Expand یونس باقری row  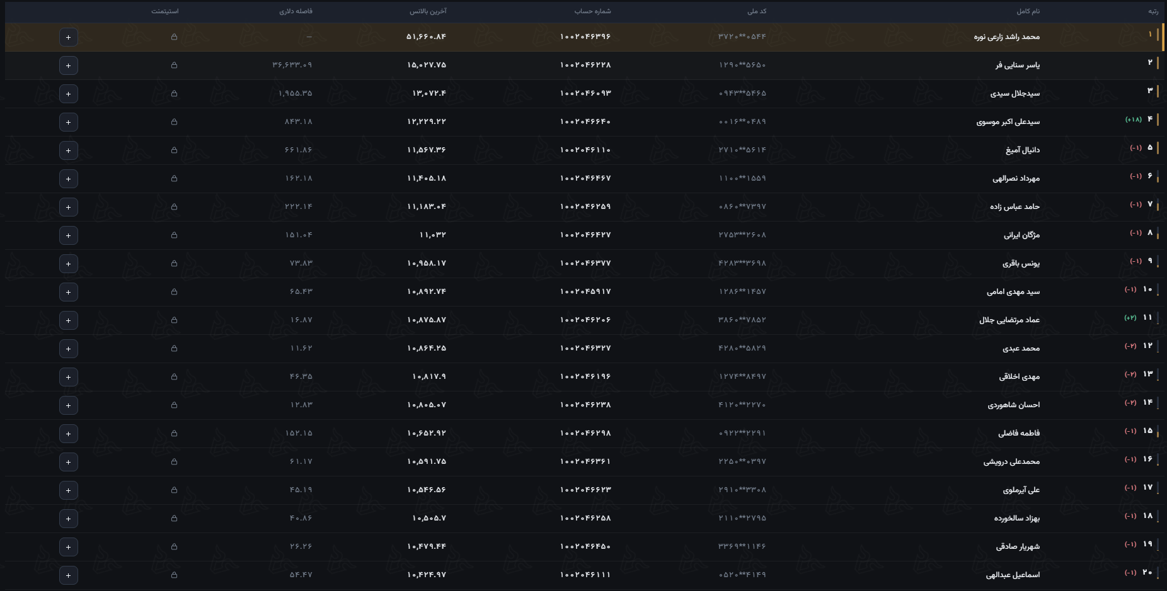(x=69, y=264)
